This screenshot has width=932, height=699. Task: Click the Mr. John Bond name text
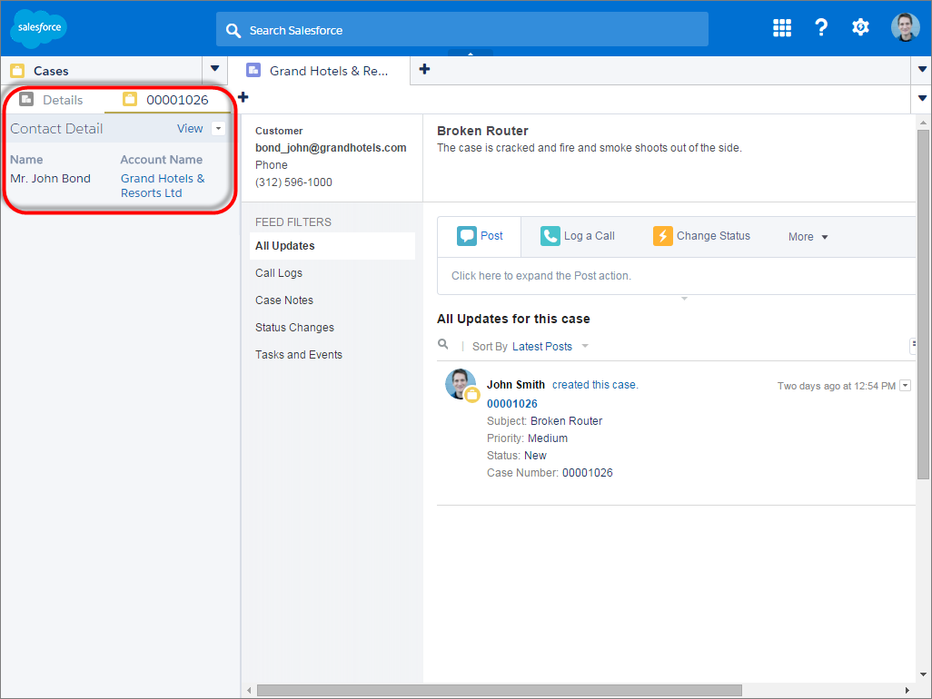pyautogui.click(x=51, y=178)
